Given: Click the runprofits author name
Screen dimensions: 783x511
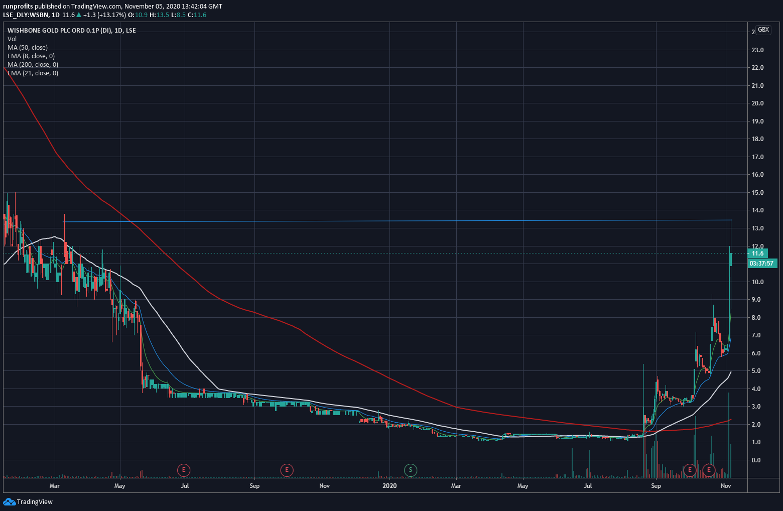Looking at the screenshot, I should [18, 7].
